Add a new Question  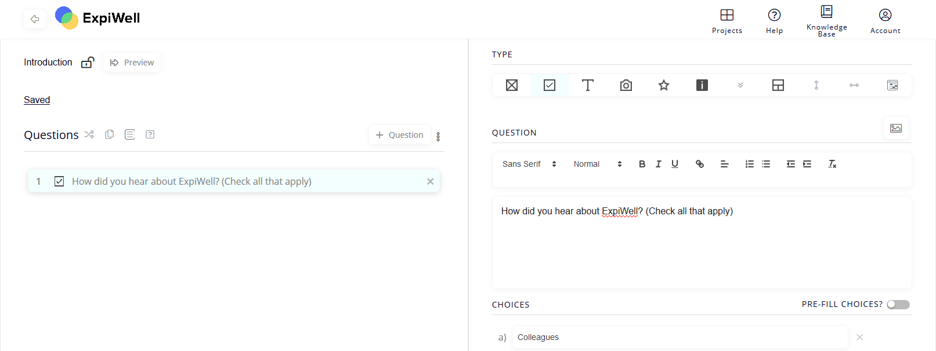tap(399, 135)
